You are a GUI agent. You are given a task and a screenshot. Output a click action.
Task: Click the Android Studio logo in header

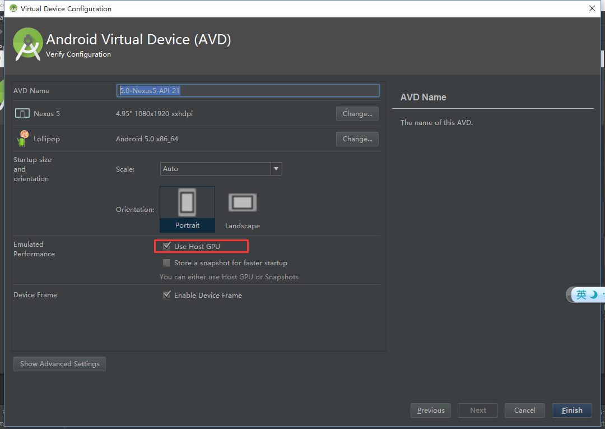28,44
